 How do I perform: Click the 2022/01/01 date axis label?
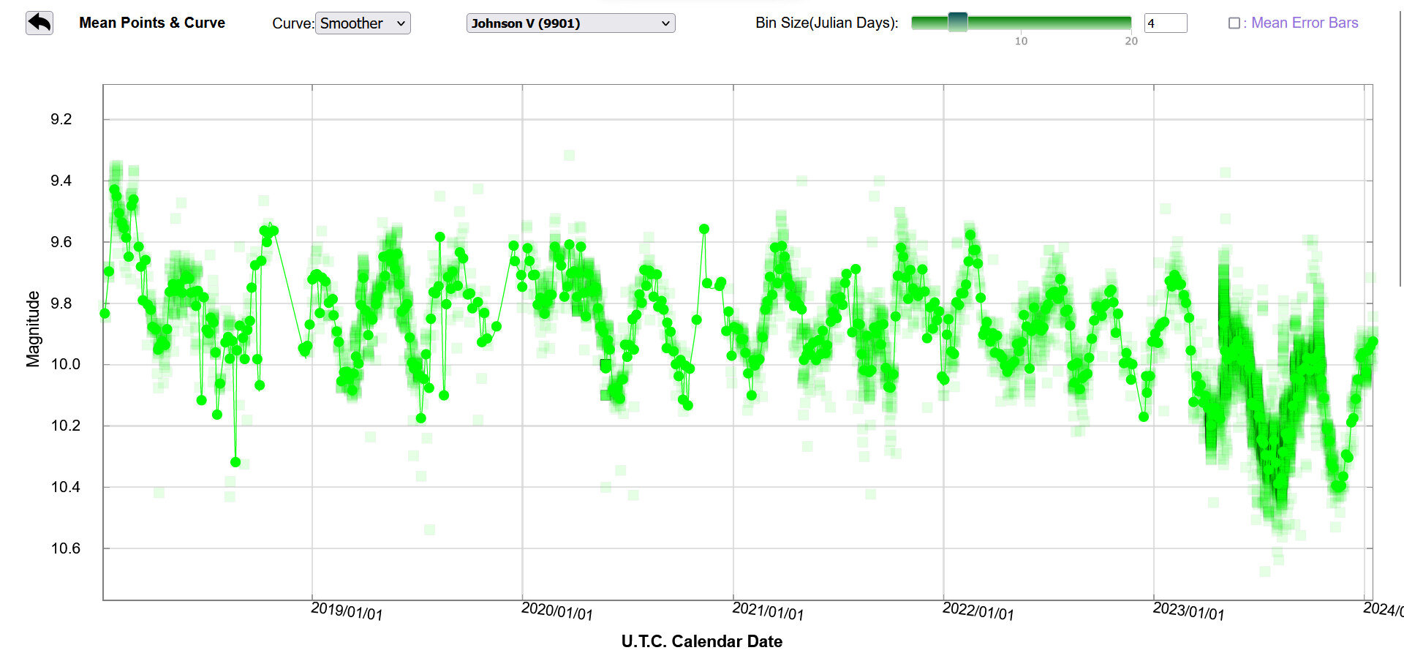coord(978,611)
